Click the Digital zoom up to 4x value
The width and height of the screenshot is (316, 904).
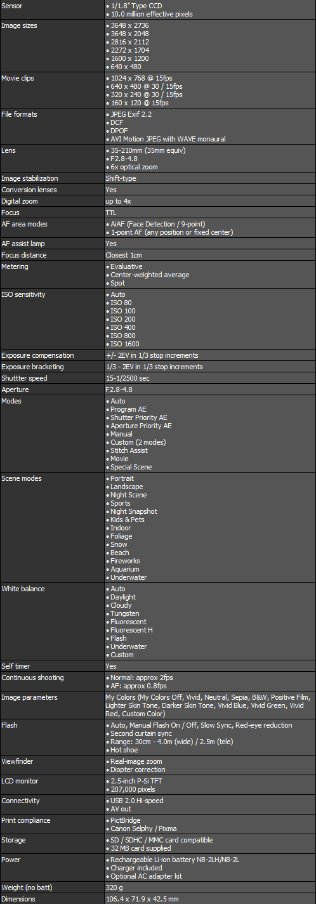118,201
